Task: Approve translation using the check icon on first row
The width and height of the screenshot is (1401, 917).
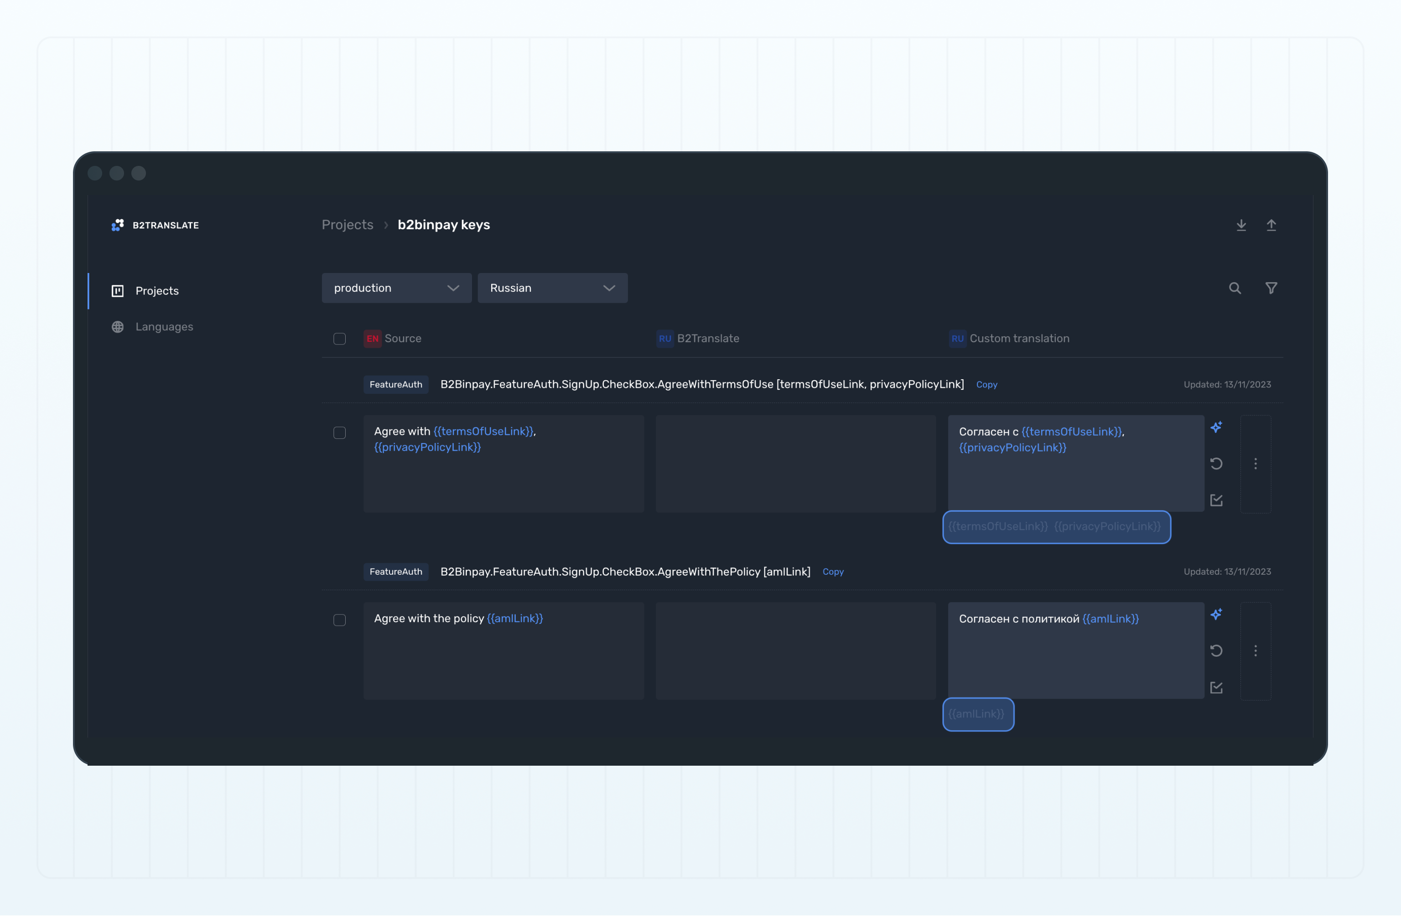Action: coord(1217,500)
